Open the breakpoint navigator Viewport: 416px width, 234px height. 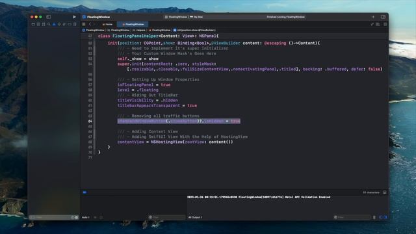70,24
